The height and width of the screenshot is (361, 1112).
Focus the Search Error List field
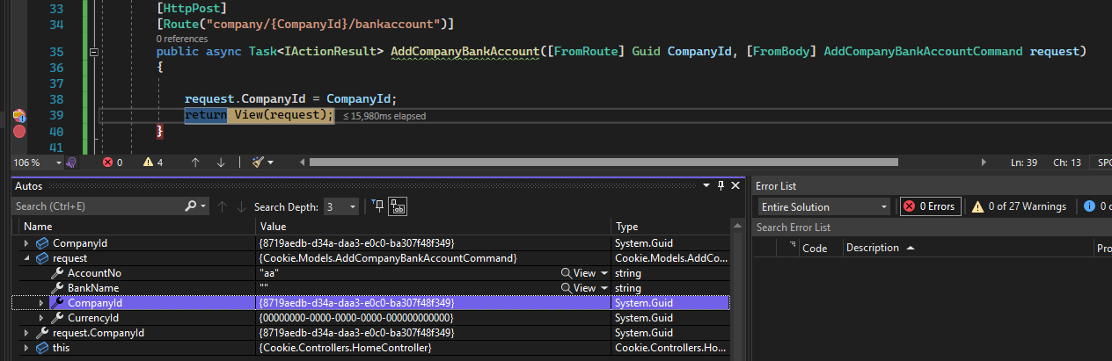933,227
